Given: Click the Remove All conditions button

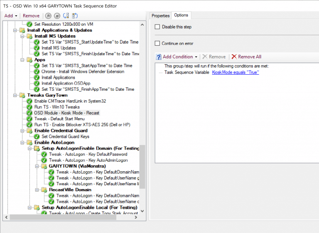Looking at the screenshot, I should coord(246,57).
